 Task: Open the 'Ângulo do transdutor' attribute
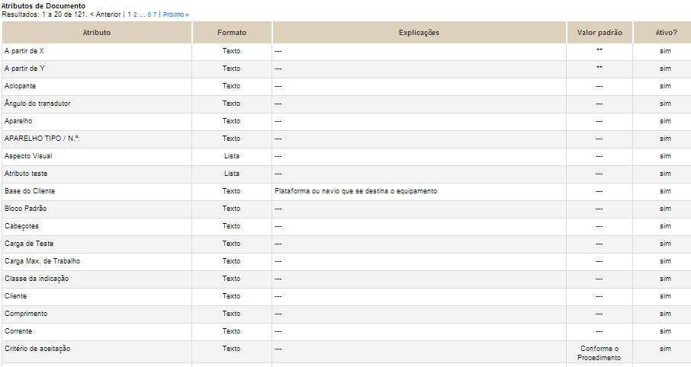click(37, 104)
